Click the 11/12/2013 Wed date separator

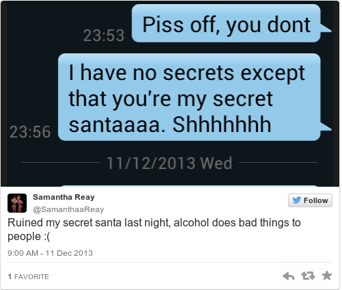[170, 163]
